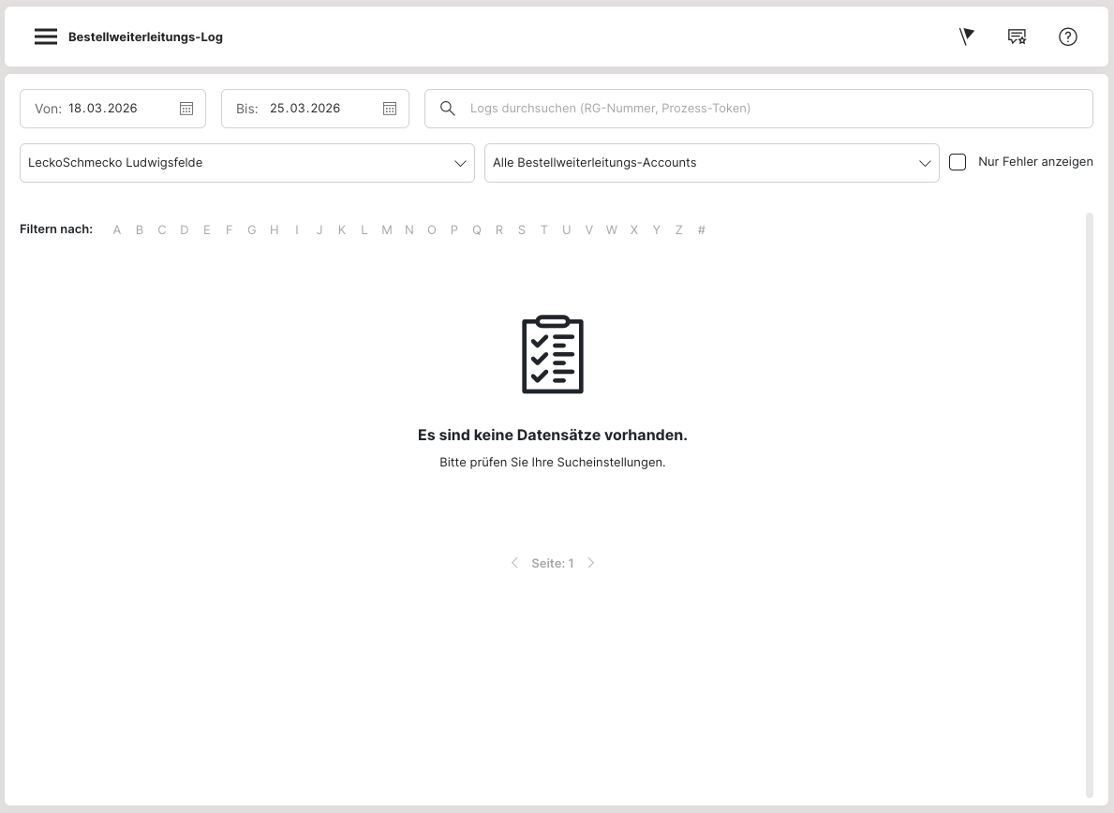Screen dimensions: 1114x813
Task: Click the empty-state clipboard checklist icon
Action: pyautogui.click(x=553, y=354)
